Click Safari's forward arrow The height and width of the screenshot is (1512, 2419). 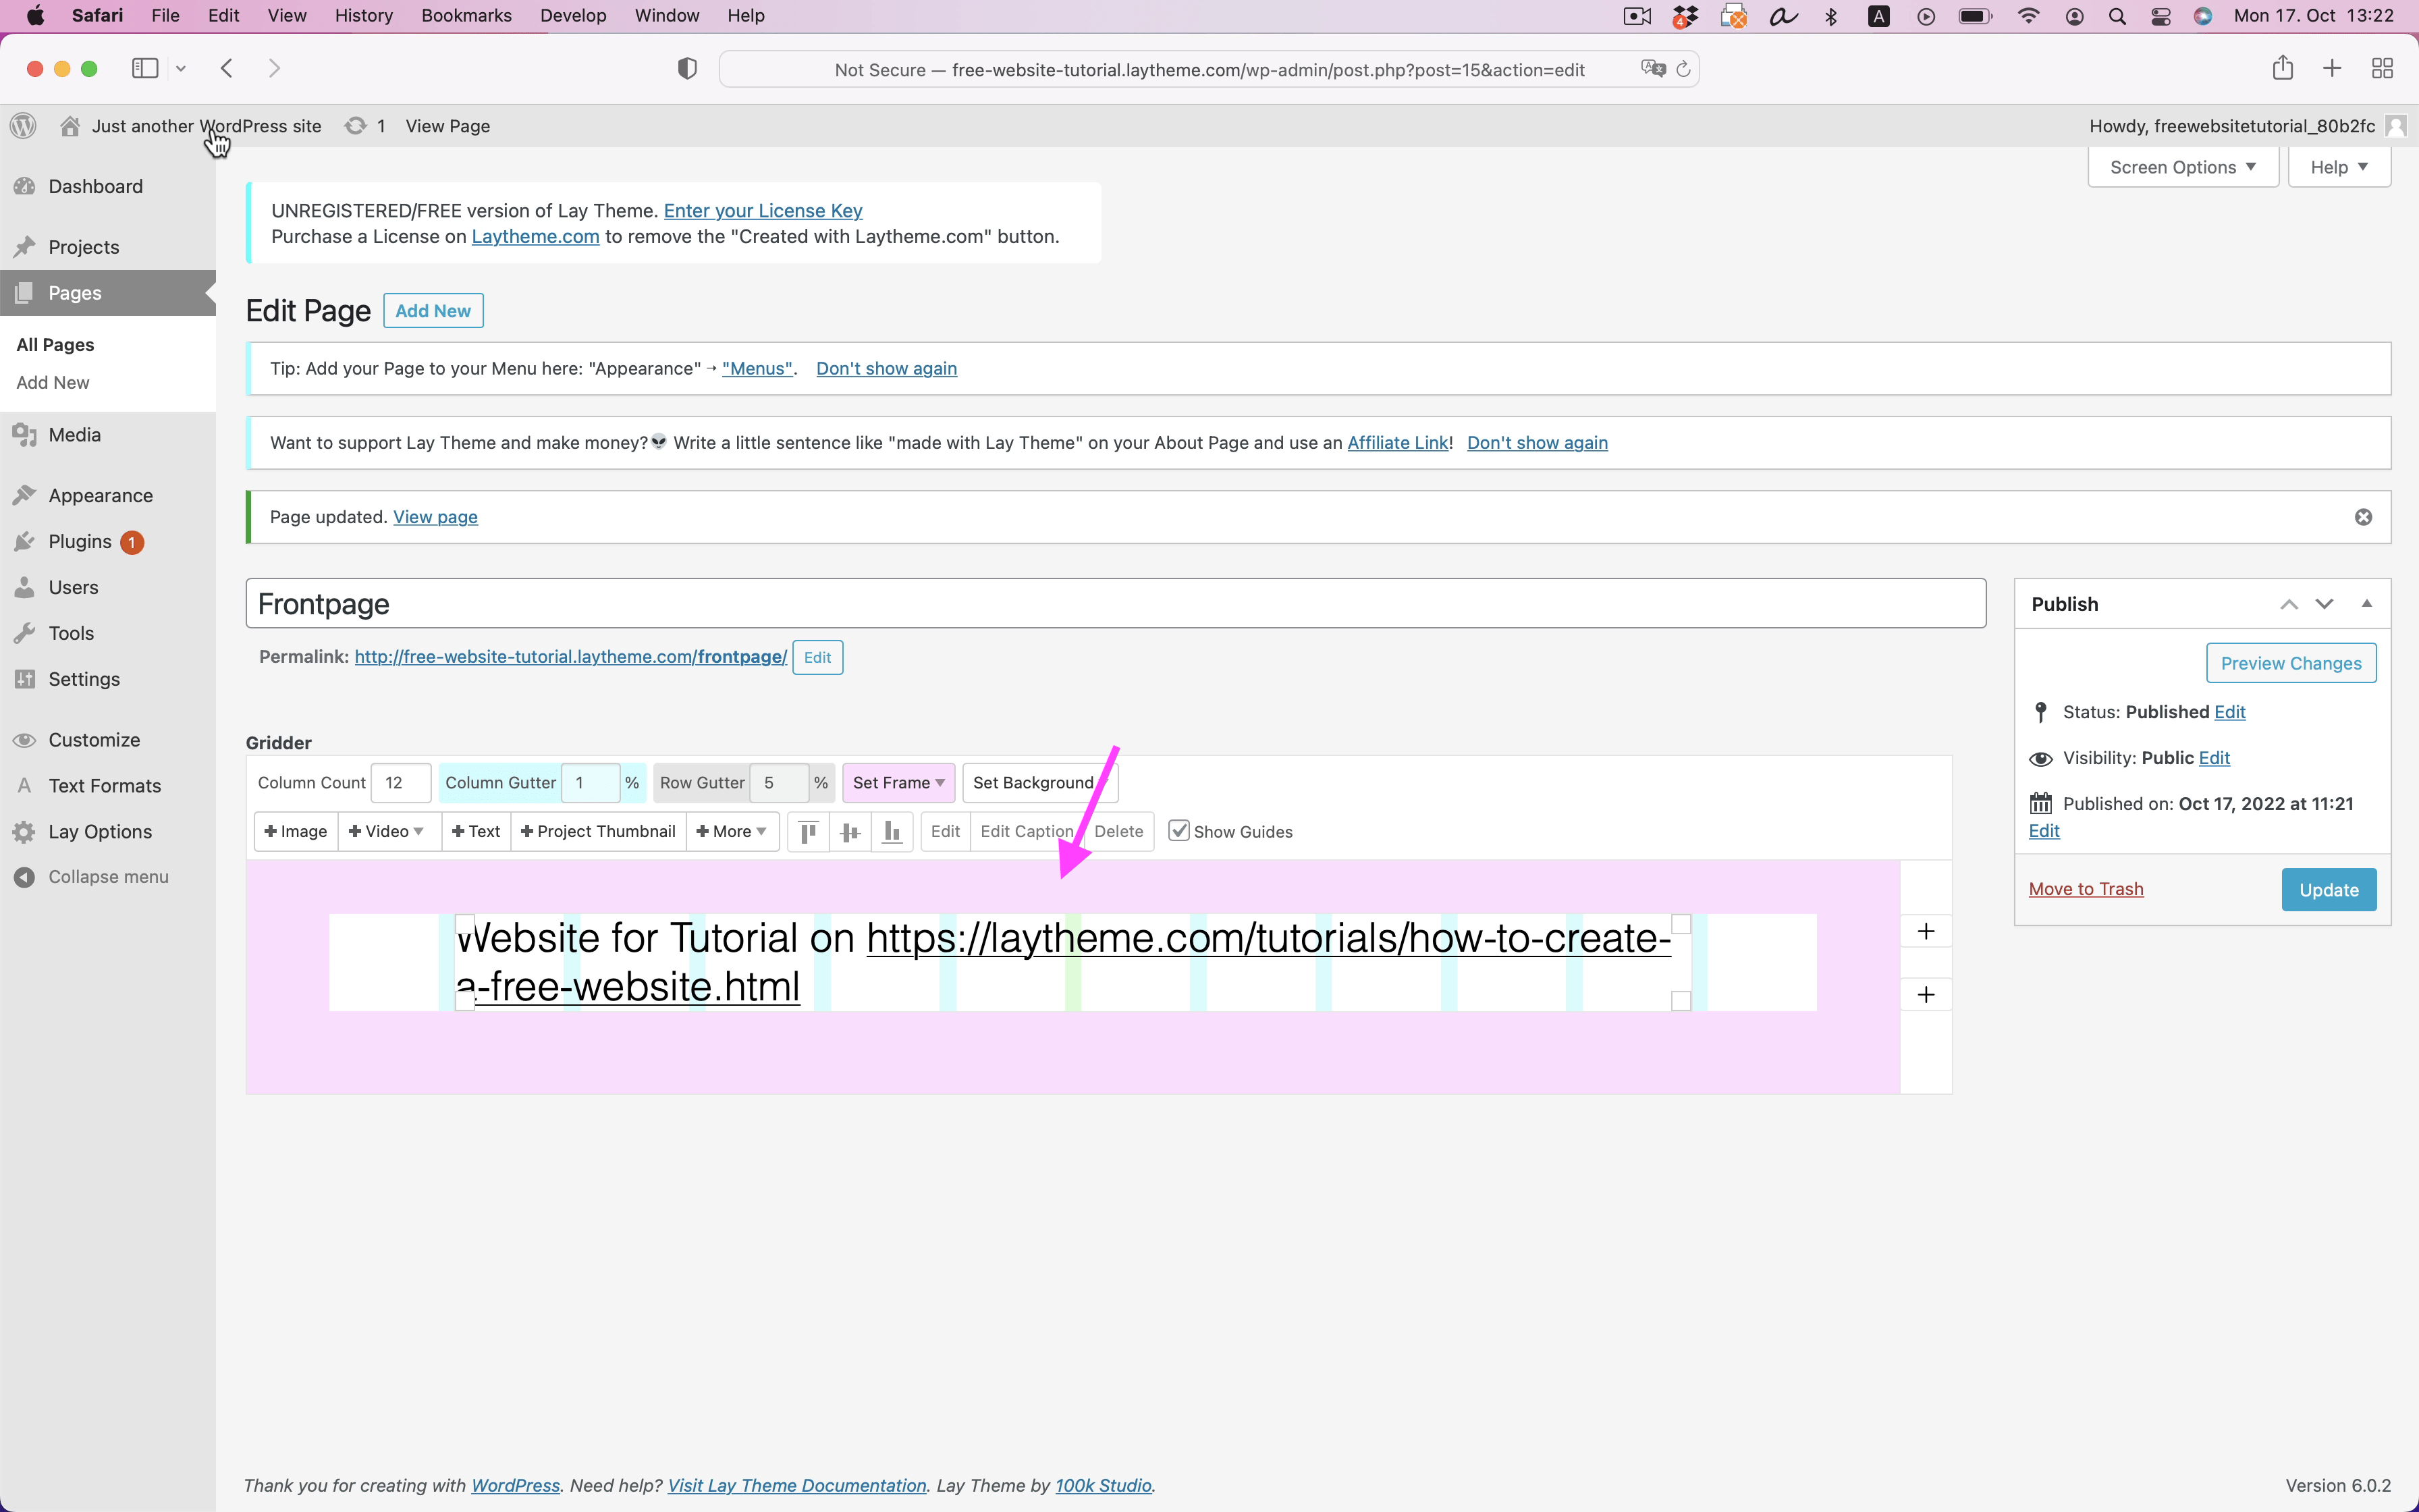275,68
